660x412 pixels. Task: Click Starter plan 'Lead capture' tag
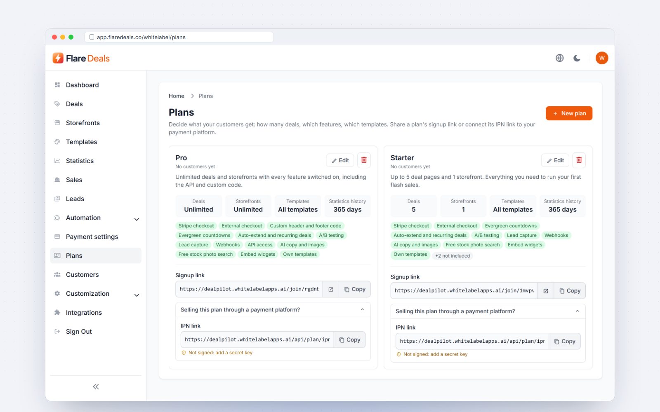click(522, 235)
